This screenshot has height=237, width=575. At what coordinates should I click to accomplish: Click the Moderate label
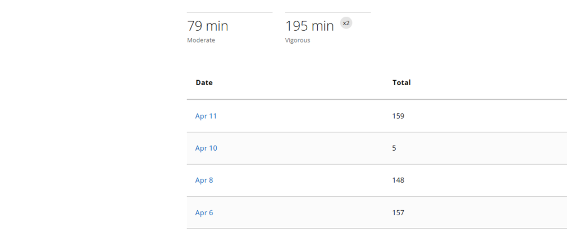201,40
